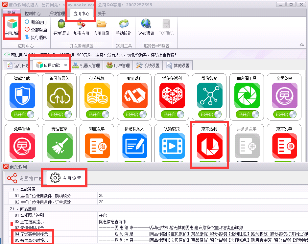The height and width of the screenshot is (244, 308).
Task: Open 清理管家 broom app icon
Action: [x=60, y=146]
